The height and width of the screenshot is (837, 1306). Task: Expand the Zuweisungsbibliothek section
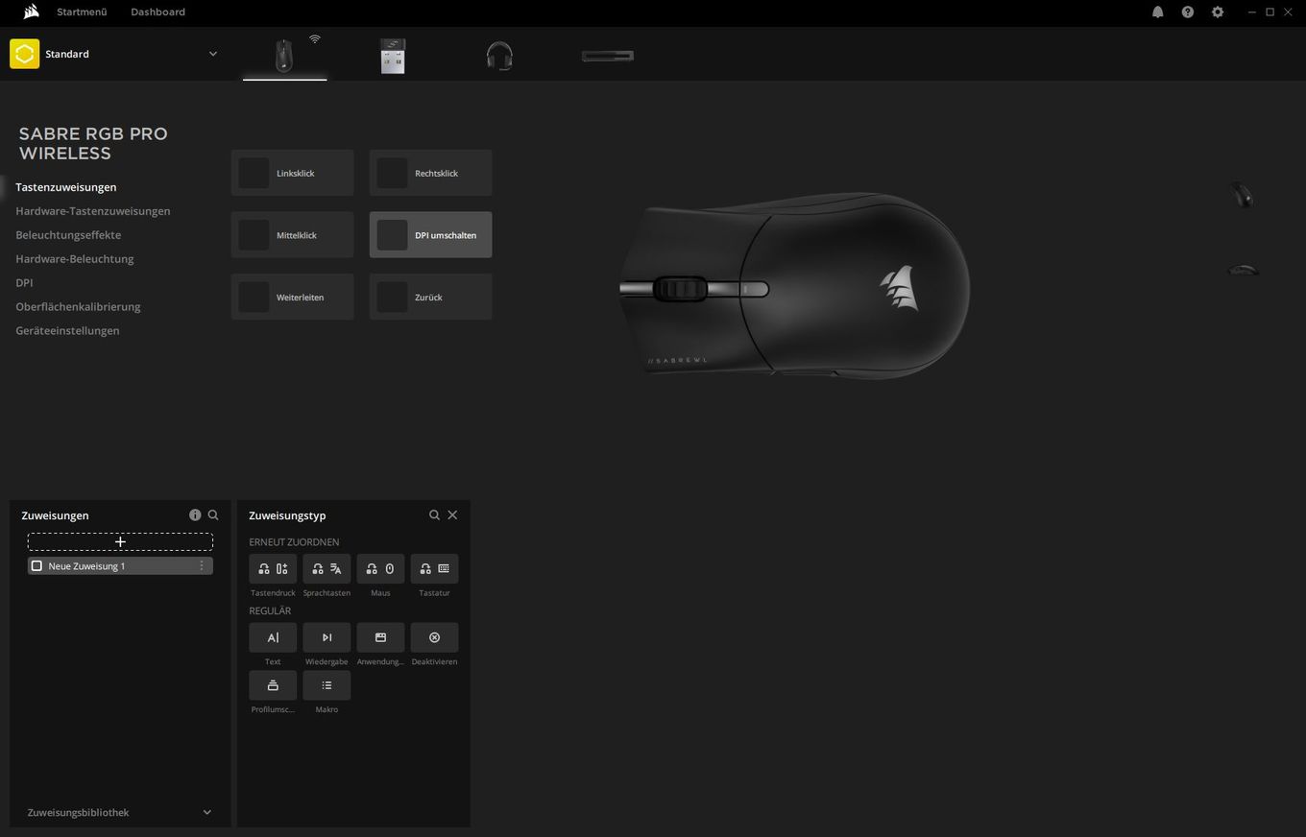point(206,812)
